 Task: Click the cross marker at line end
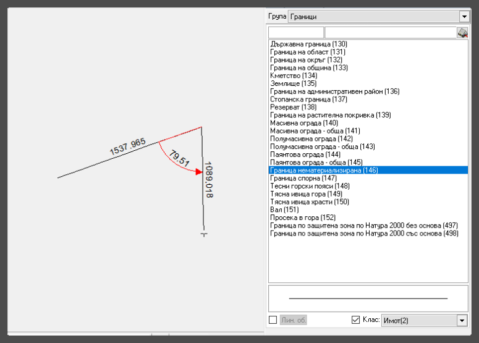pos(203,234)
